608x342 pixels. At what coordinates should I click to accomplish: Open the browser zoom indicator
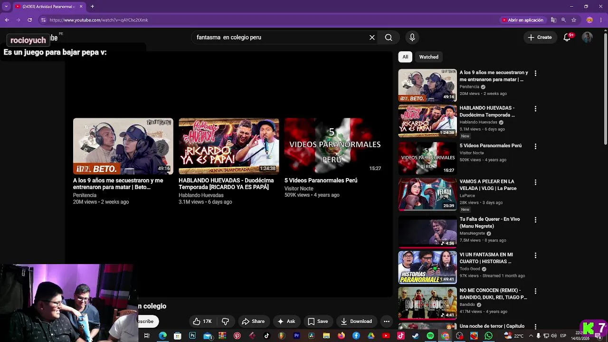(563, 20)
